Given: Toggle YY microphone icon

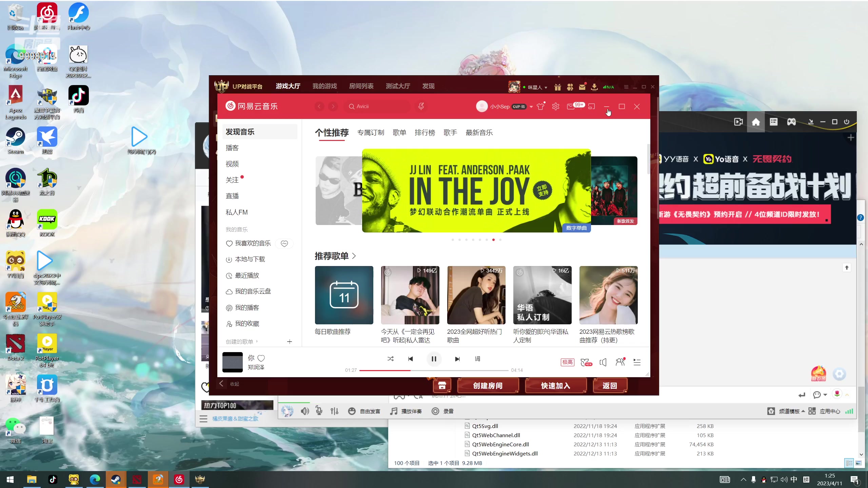Looking at the screenshot, I should [319, 411].
